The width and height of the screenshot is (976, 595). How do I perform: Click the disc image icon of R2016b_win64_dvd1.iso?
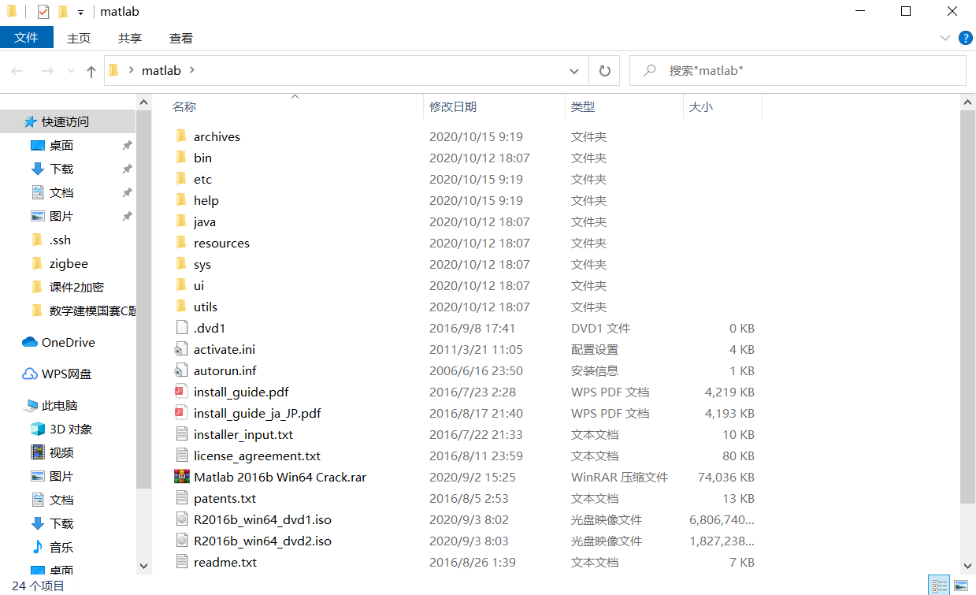point(181,519)
